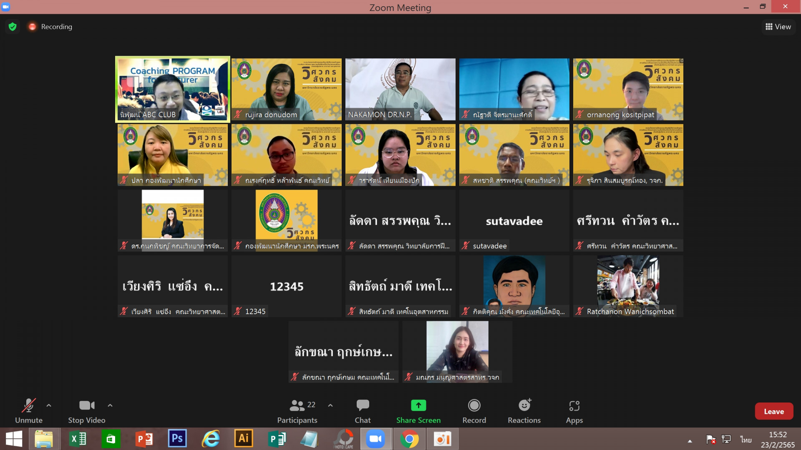Click the Thai language input indicator
This screenshot has width=801, height=450.
pyautogui.click(x=746, y=440)
